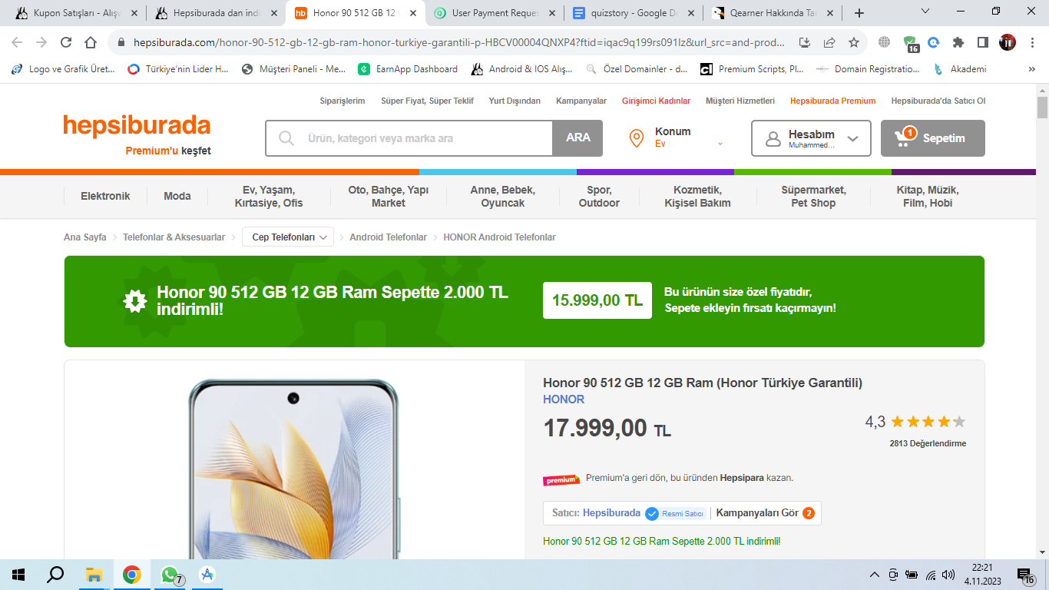Open the Moda category menu
Image resolution: width=1049 pixels, height=590 pixels.
(177, 196)
